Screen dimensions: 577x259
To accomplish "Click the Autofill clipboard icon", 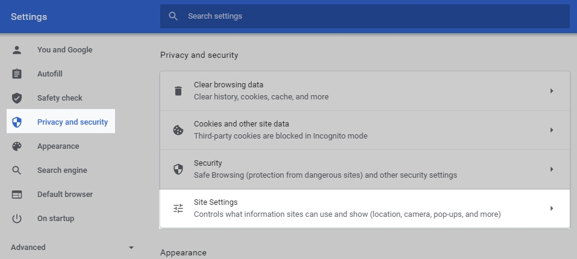I will point(17,74).
